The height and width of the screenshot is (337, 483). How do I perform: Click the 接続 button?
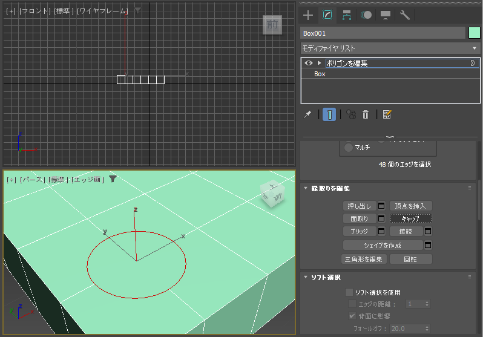pyautogui.click(x=406, y=231)
